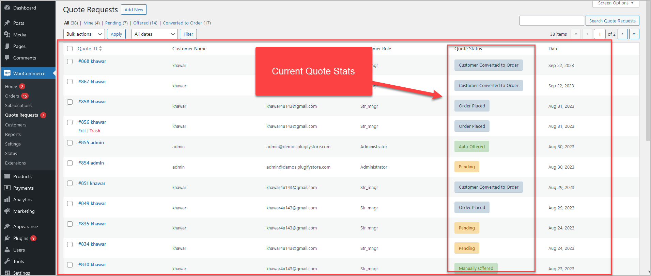Viewport: 651px width, 276px height.
Task: Expand the All dates filter dropdown
Action: (154, 34)
